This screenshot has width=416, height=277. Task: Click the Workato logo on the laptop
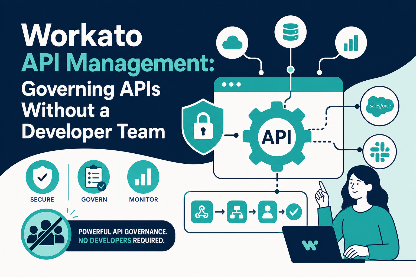[x=310, y=245]
